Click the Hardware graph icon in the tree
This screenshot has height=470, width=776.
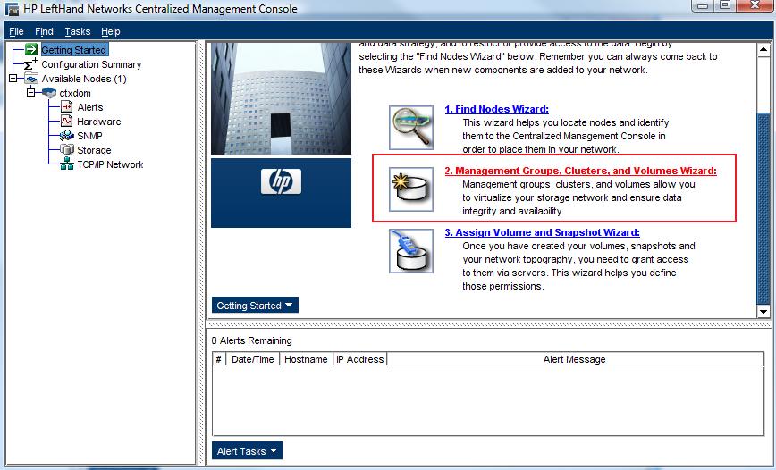tap(67, 122)
